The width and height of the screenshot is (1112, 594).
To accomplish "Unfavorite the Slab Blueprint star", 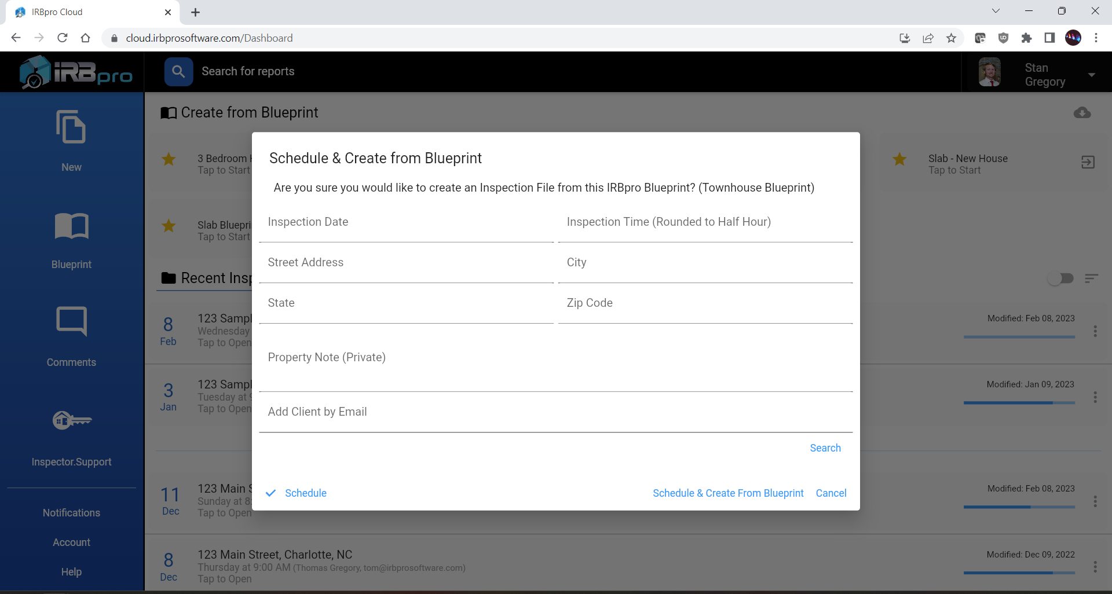I will click(x=169, y=226).
